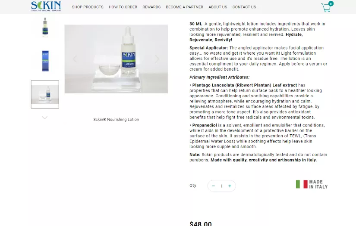
Task: Open the About Us page
Action: coord(218,7)
